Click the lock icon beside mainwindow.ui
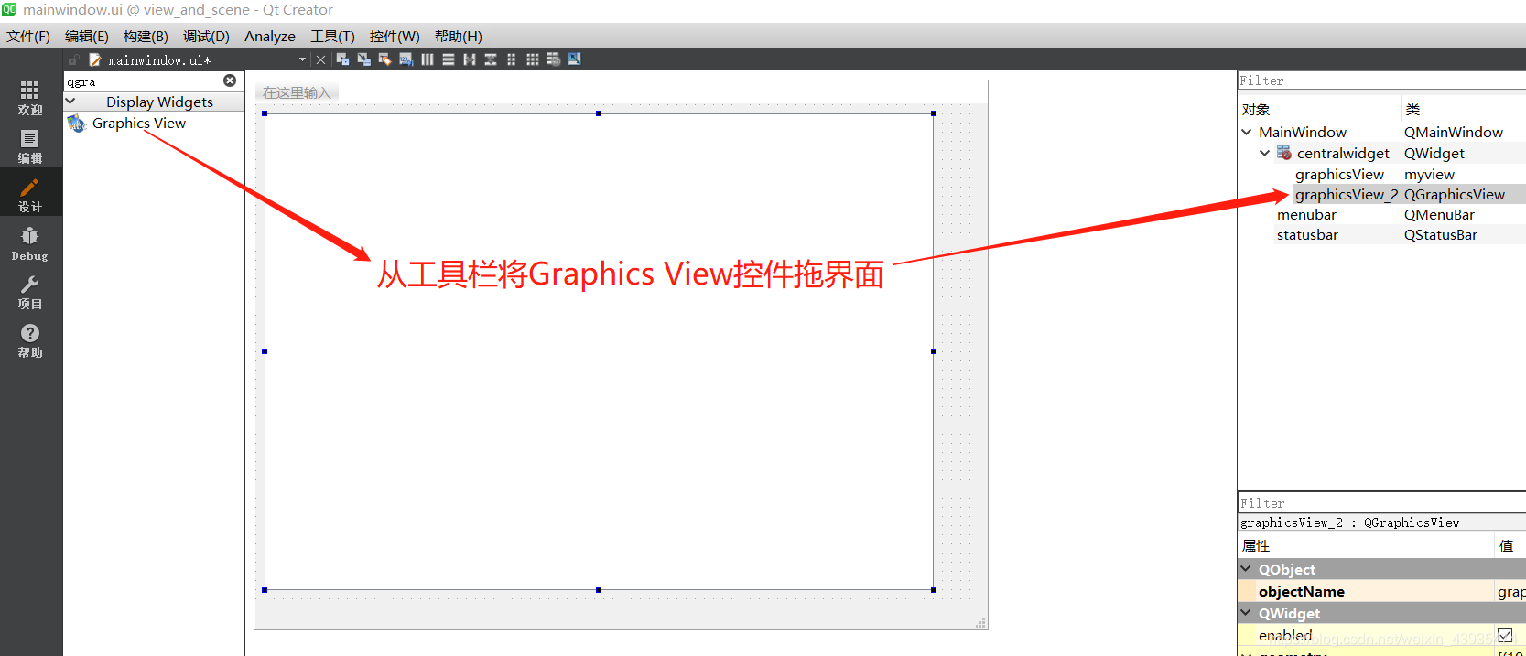 point(74,59)
